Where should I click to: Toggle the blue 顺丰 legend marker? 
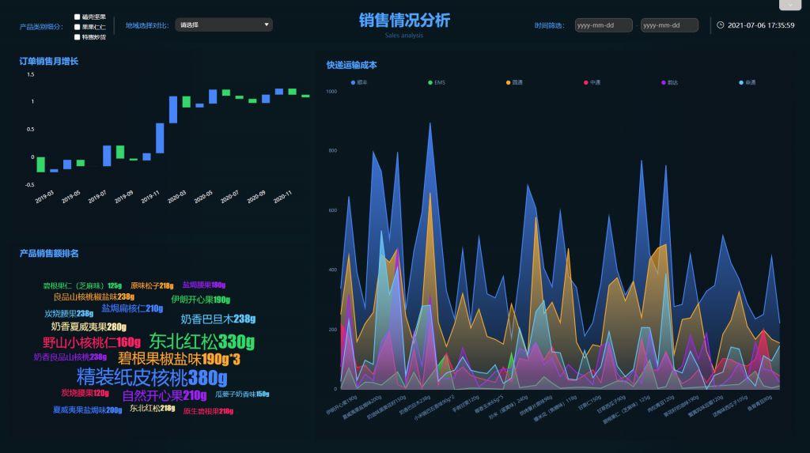(354, 83)
